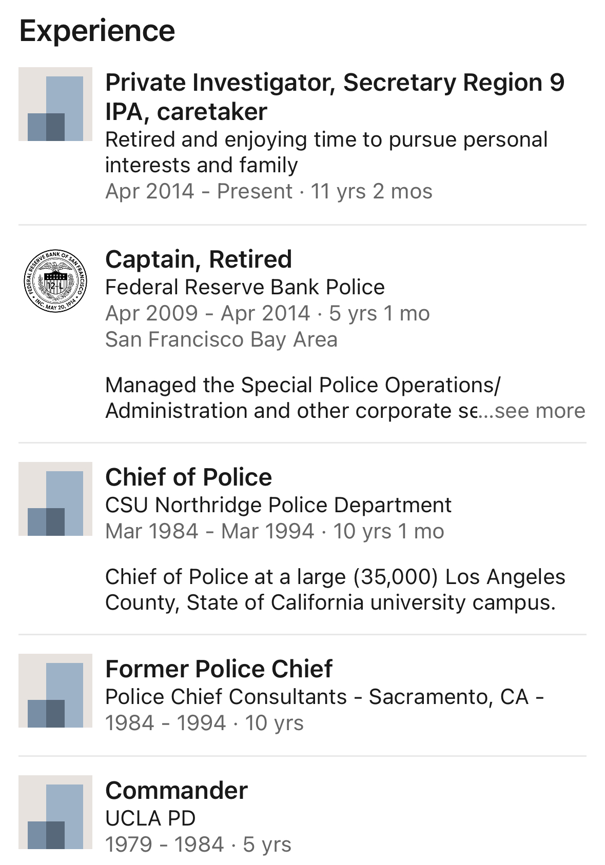Expand description with 'see more' link
The width and height of the screenshot is (605, 865).
click(539, 411)
